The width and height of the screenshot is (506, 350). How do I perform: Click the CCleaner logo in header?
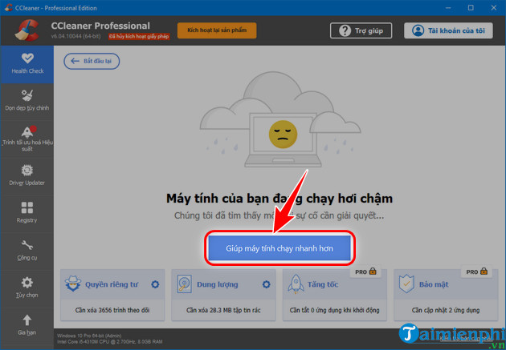(x=27, y=30)
